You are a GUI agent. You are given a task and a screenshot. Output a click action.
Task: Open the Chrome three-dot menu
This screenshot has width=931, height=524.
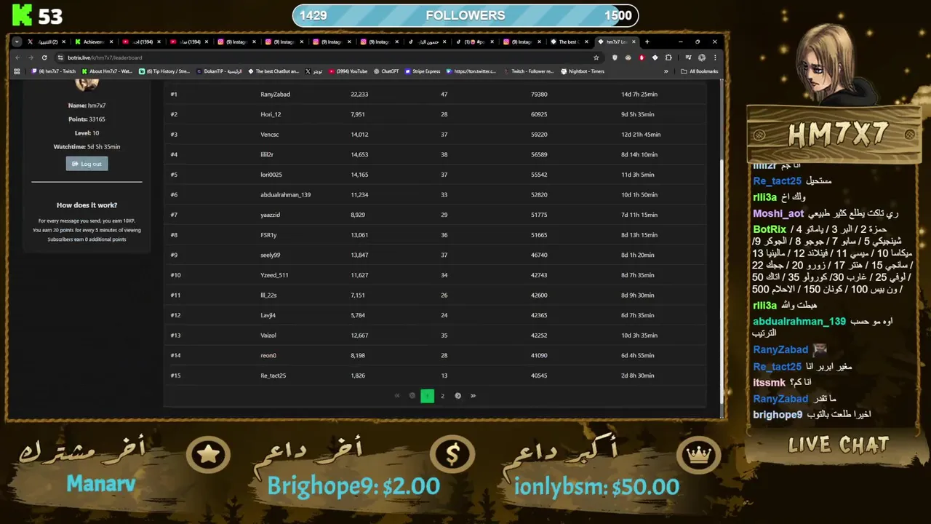(x=715, y=57)
